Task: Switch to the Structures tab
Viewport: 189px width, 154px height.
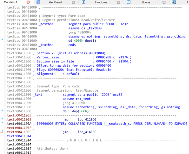Action: [101, 2]
